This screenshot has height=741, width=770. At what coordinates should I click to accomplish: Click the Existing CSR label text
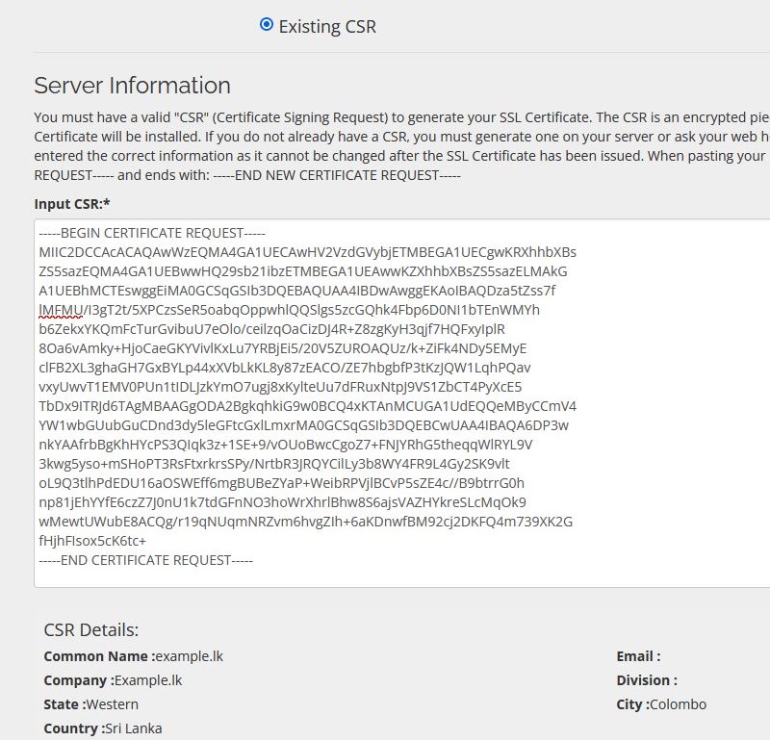point(327,27)
